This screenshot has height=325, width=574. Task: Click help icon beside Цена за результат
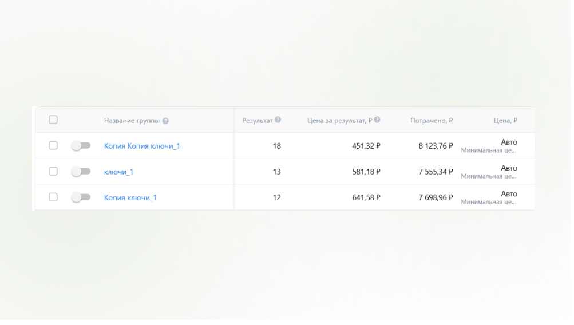pyautogui.click(x=378, y=120)
